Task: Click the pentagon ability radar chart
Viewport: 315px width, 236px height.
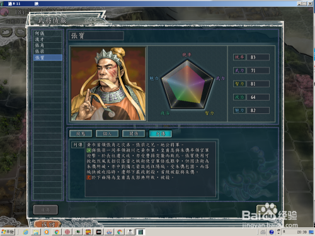Action: [x=187, y=84]
